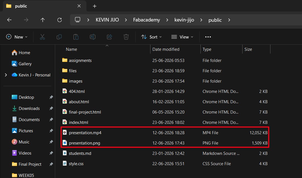Click pin icon next to Downloads
This screenshot has height=178, width=302.
51,108
